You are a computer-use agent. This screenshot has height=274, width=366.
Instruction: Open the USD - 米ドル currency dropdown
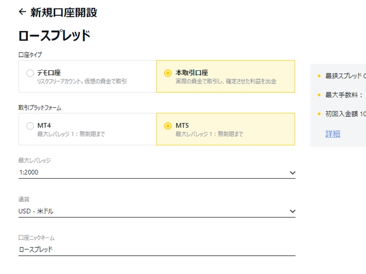[156, 211]
